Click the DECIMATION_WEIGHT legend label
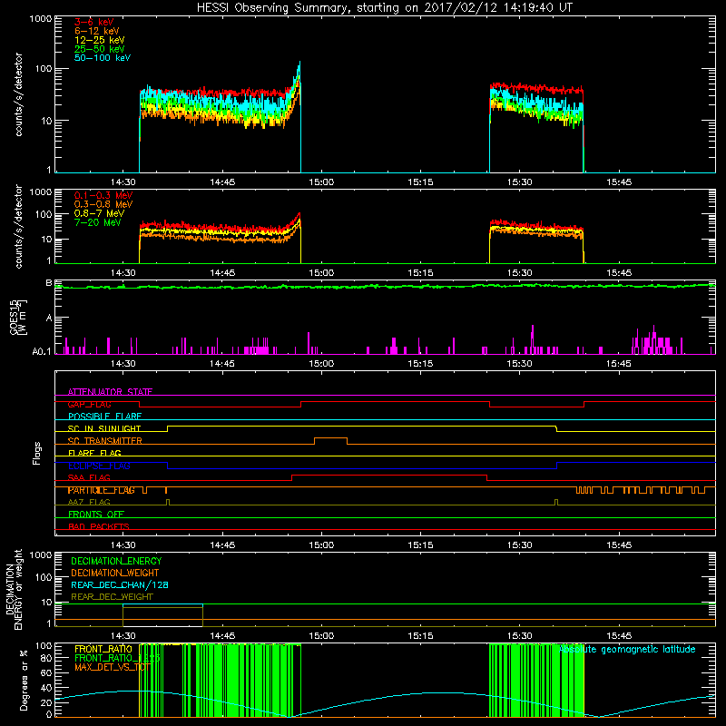The image size is (726, 726). 115,573
